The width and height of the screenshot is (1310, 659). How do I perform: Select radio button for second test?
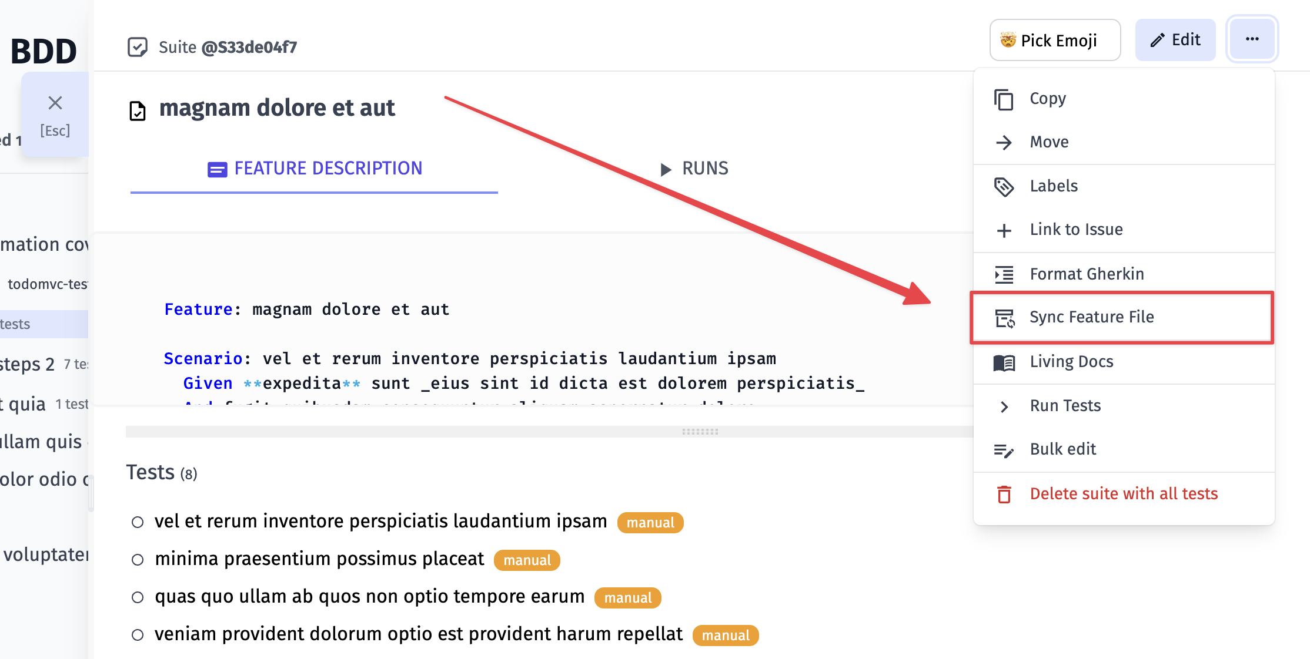click(137, 559)
